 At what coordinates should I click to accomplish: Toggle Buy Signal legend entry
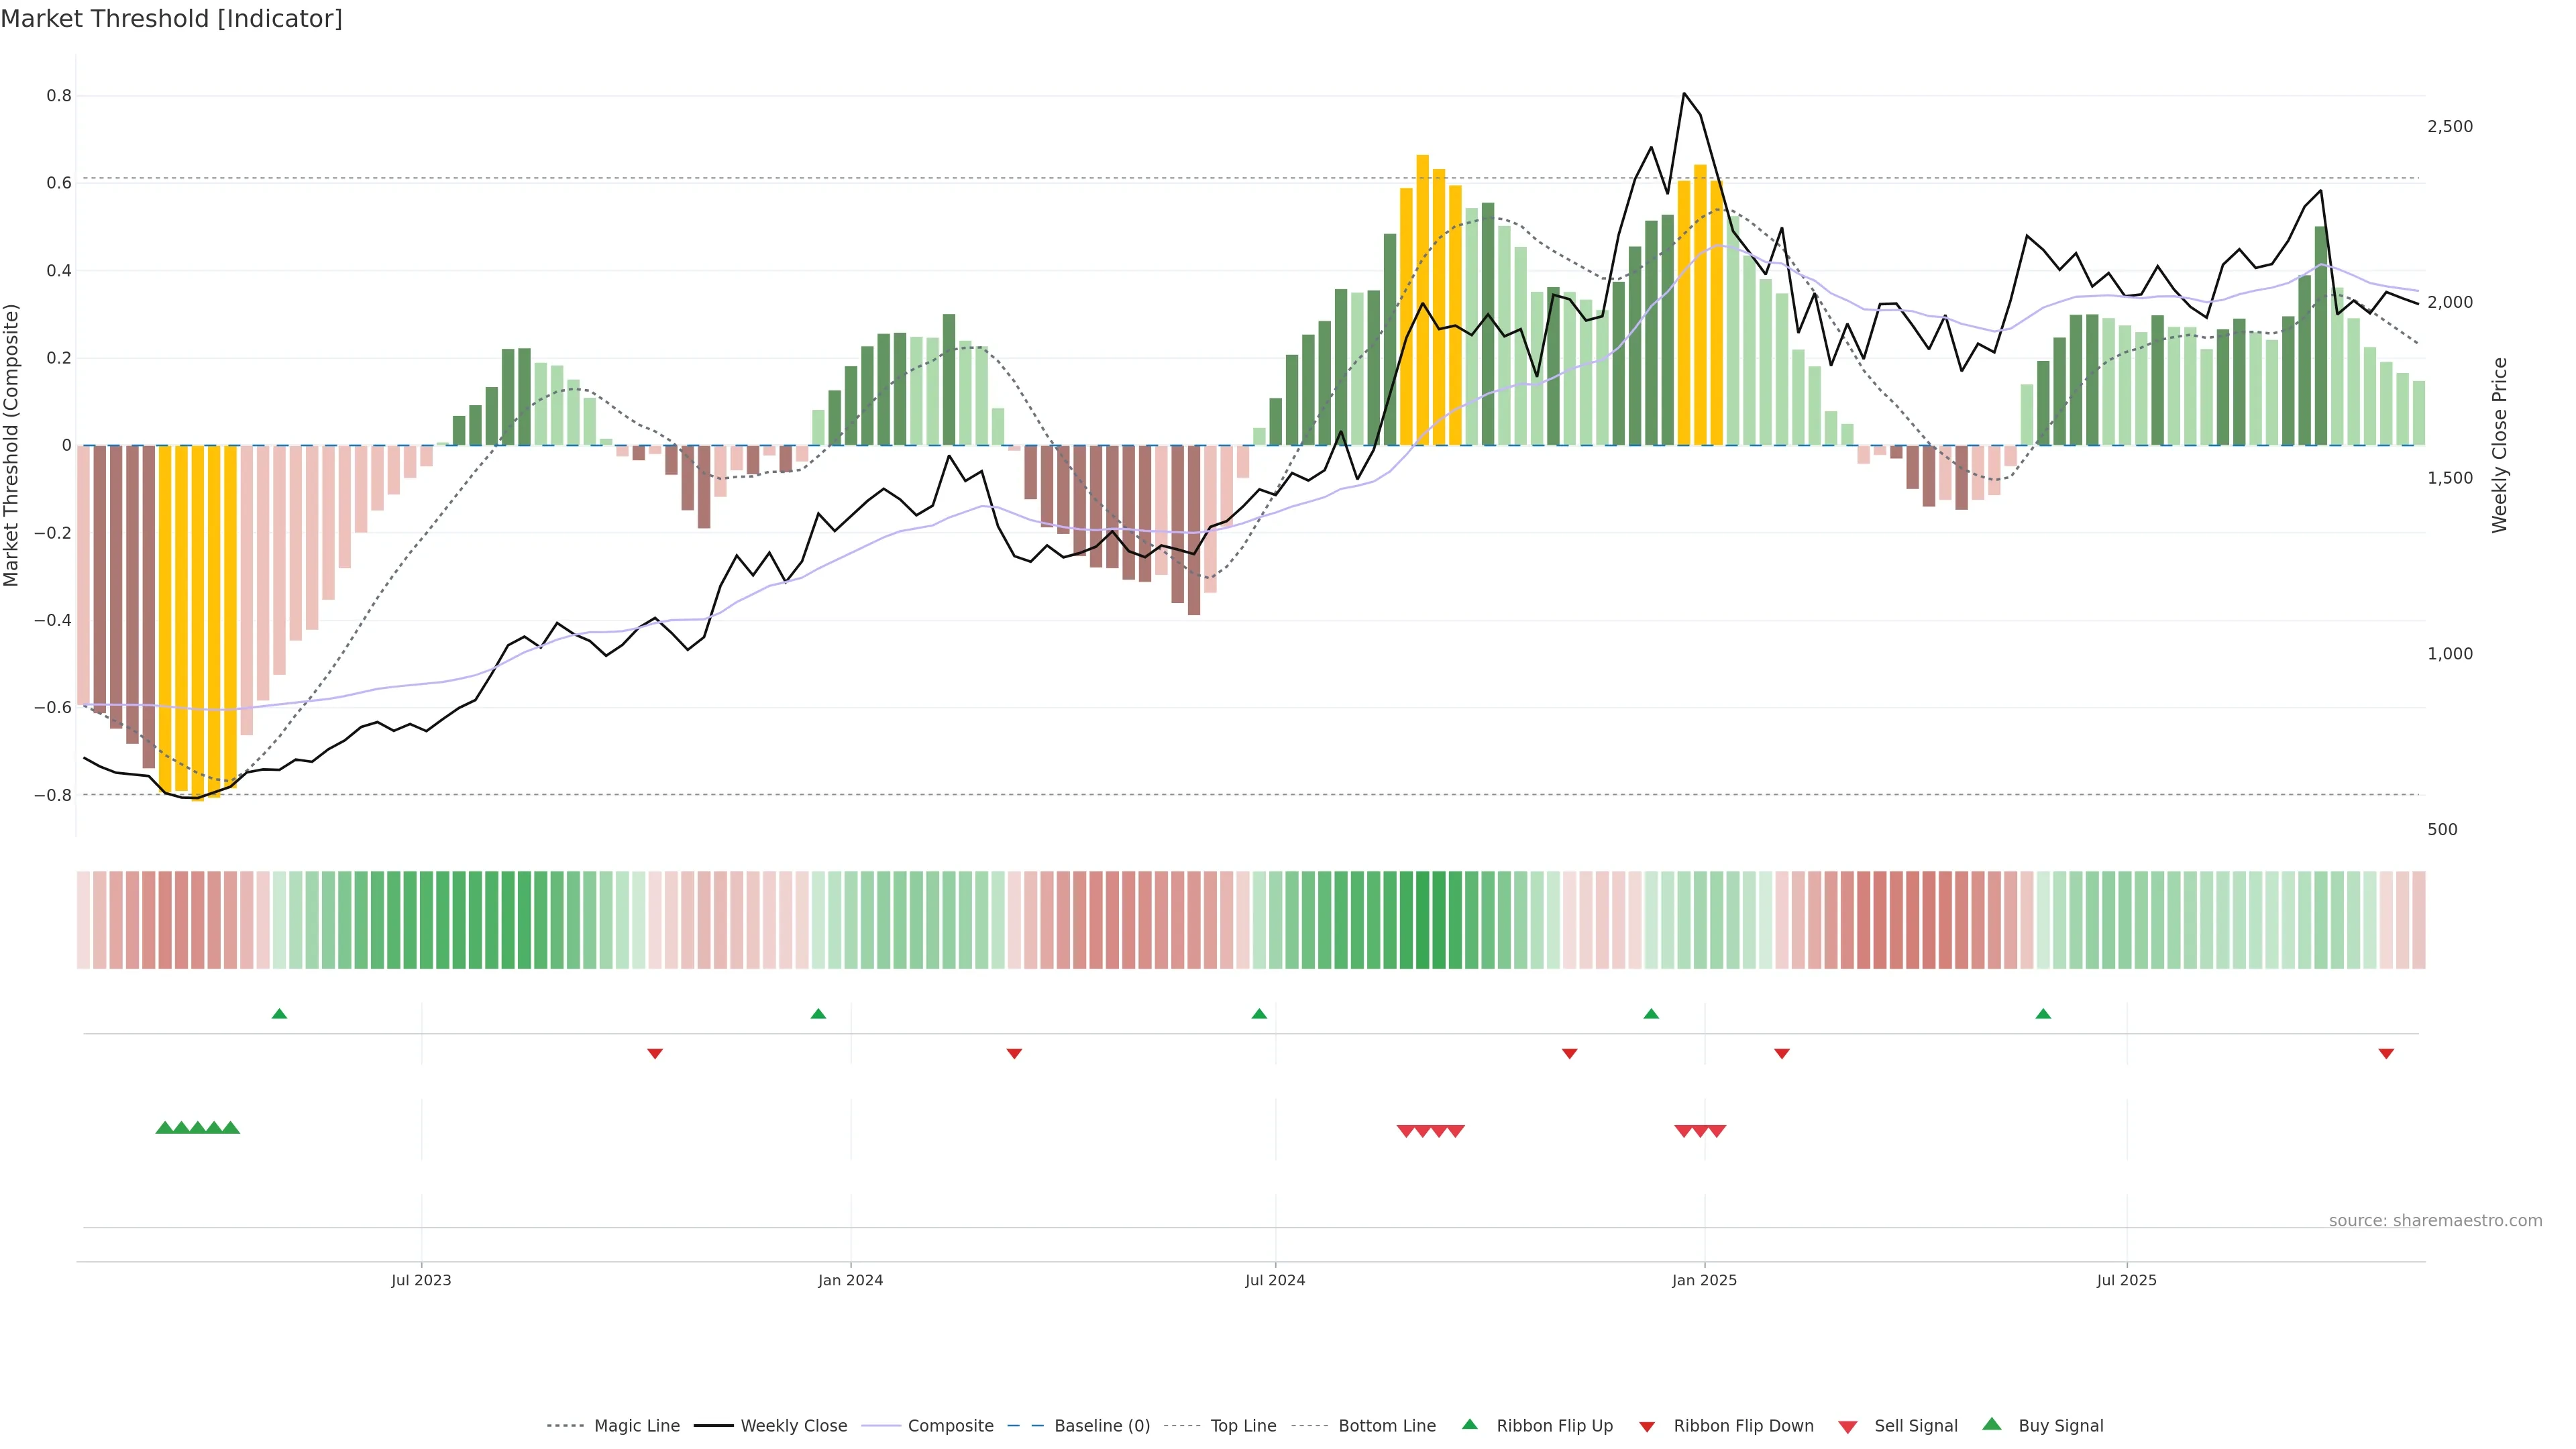click(x=2060, y=1426)
